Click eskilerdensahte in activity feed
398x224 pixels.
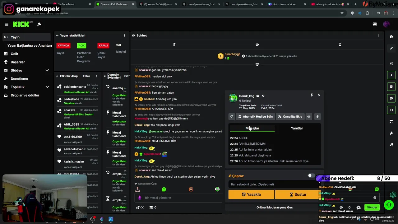click(75, 87)
